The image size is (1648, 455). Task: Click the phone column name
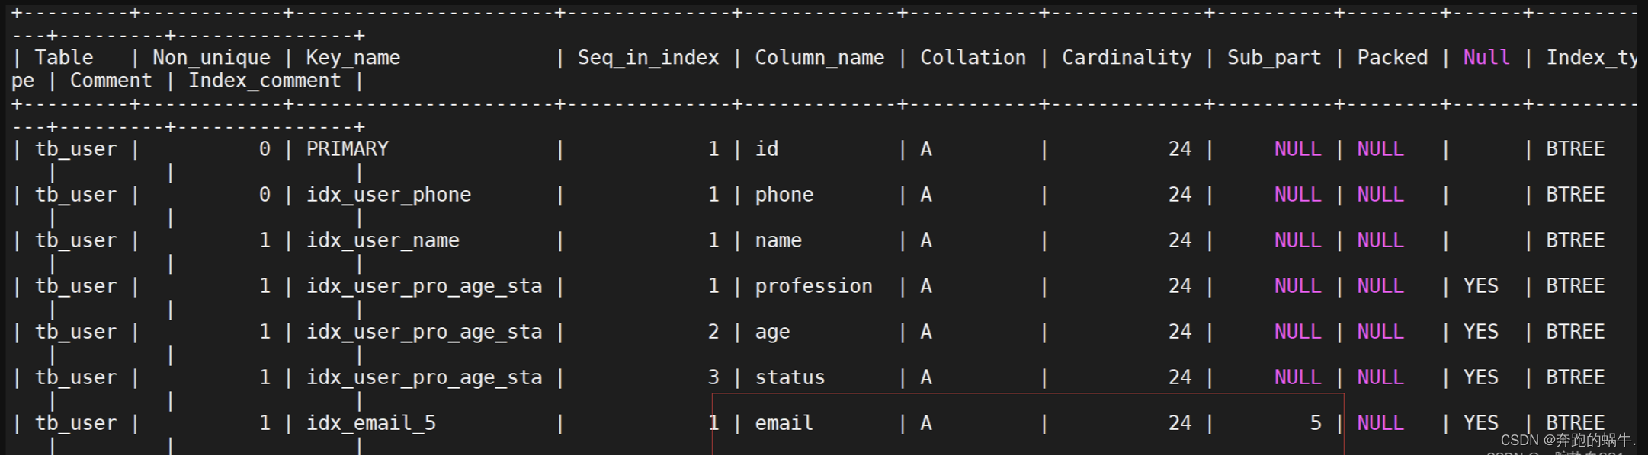tap(784, 195)
